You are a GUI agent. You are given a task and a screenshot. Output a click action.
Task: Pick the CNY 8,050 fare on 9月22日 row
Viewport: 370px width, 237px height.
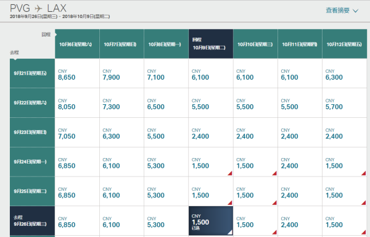pos(77,102)
